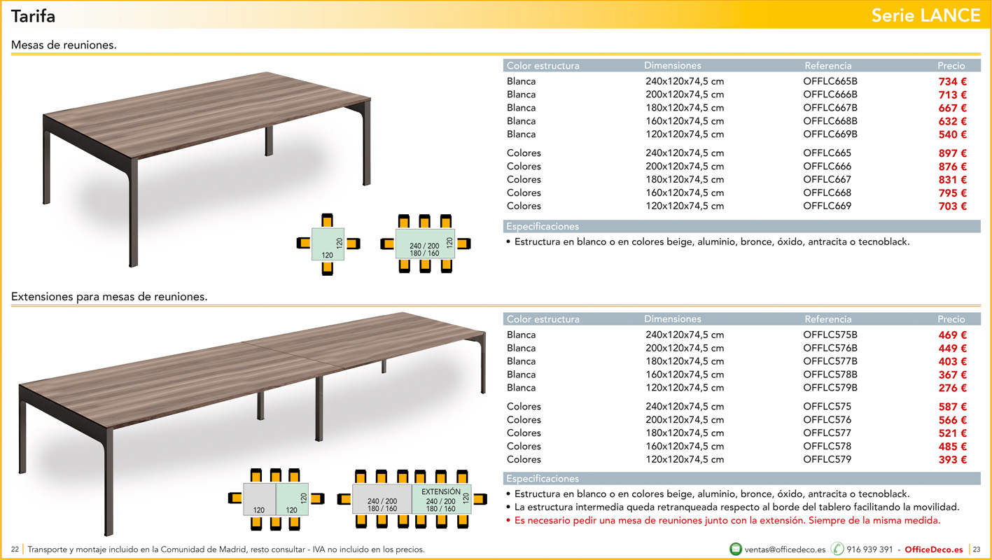Click the EXTENSIÓN seating layout diagram

[412, 498]
